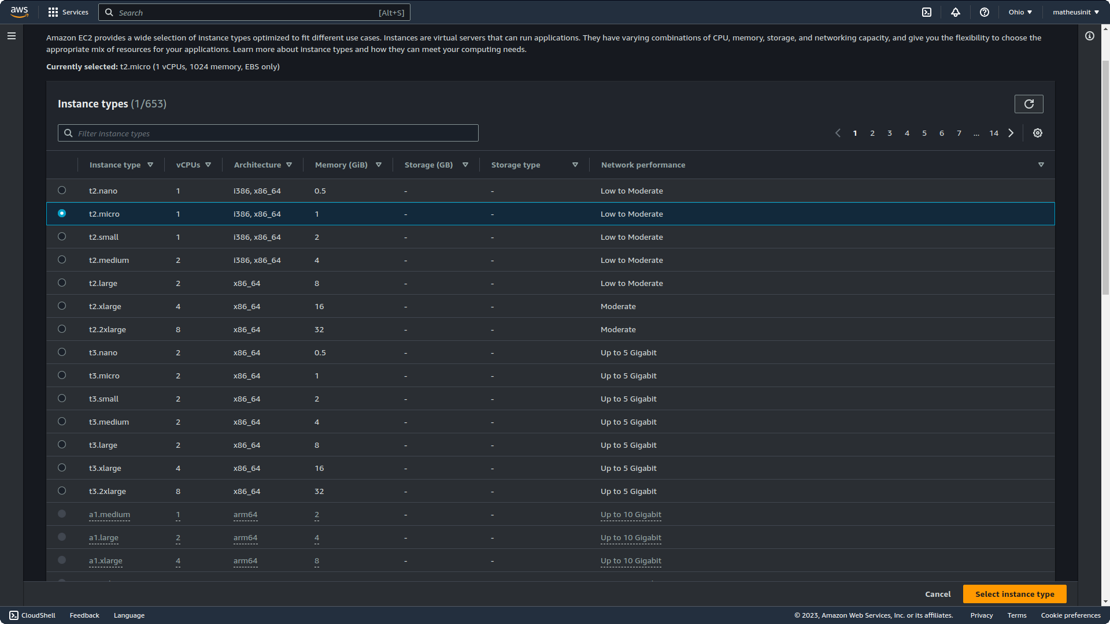1110x624 pixels.
Task: Click the Cancel button
Action: click(x=938, y=593)
